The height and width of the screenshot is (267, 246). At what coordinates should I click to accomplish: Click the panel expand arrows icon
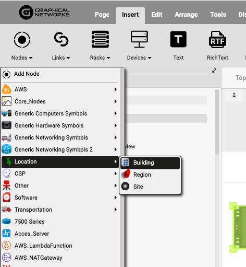click(214, 71)
